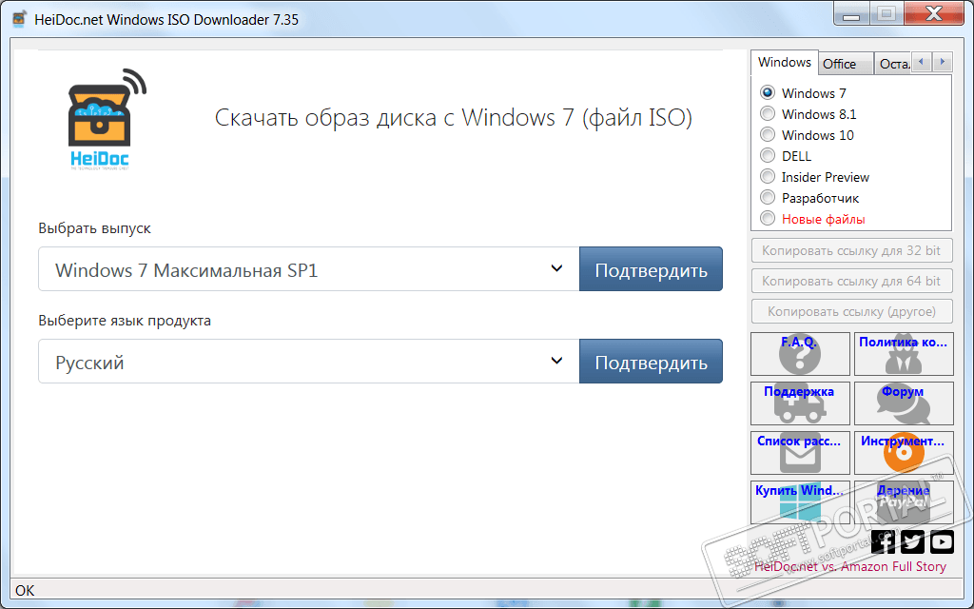974x609 pixels.
Task: Select the Insider Preview radio button
Action: coord(768,177)
